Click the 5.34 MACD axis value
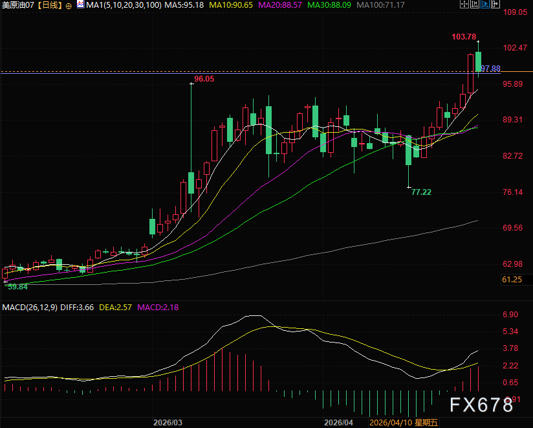 click(x=510, y=332)
